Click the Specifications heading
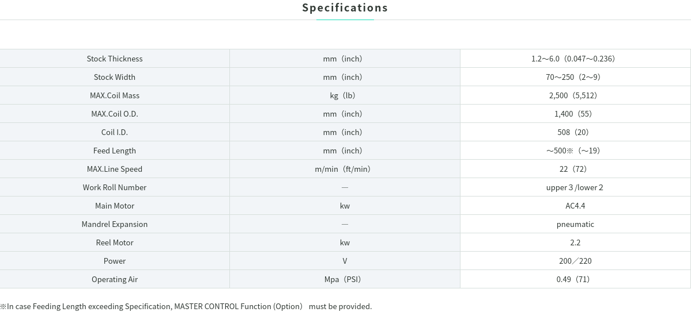This screenshot has width=691, height=312. click(x=345, y=7)
